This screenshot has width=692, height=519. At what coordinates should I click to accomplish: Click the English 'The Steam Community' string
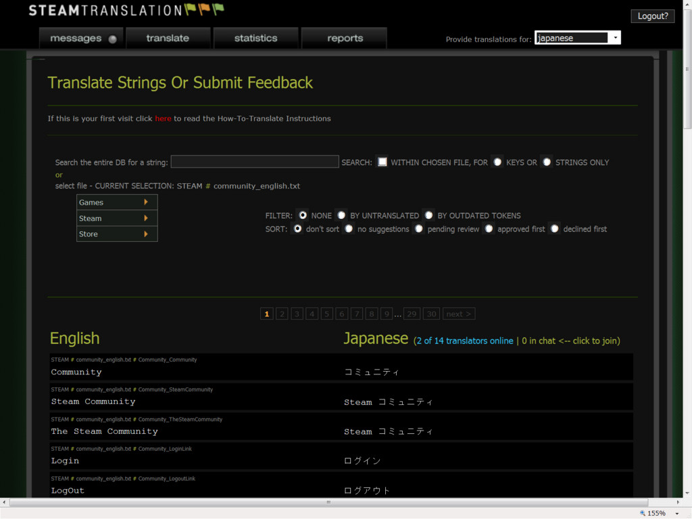click(104, 431)
